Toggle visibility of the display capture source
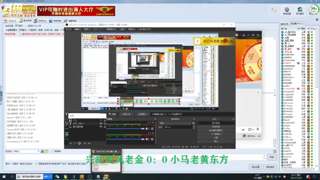This screenshot has height=180, width=320. point(101,127)
